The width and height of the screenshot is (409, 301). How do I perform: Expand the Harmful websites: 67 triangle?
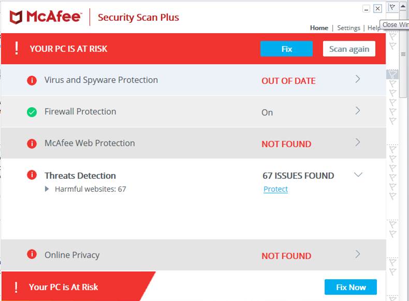click(x=47, y=189)
